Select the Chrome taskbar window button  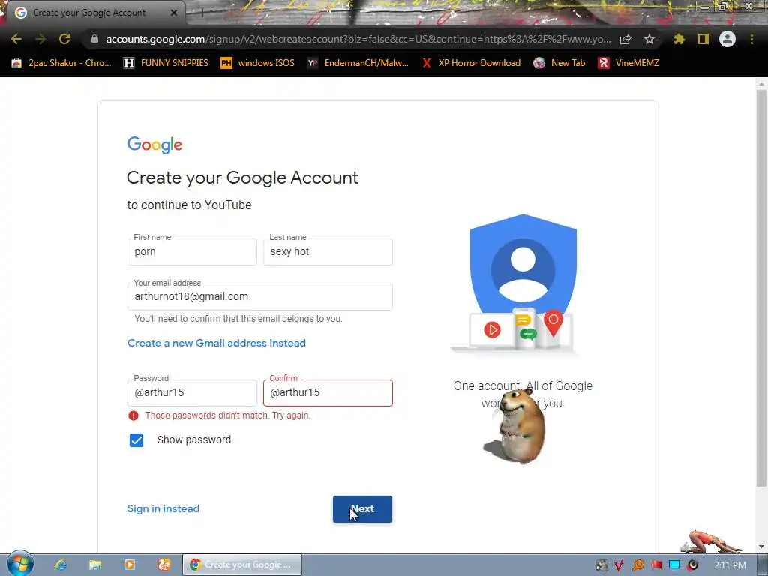pyautogui.click(x=242, y=565)
